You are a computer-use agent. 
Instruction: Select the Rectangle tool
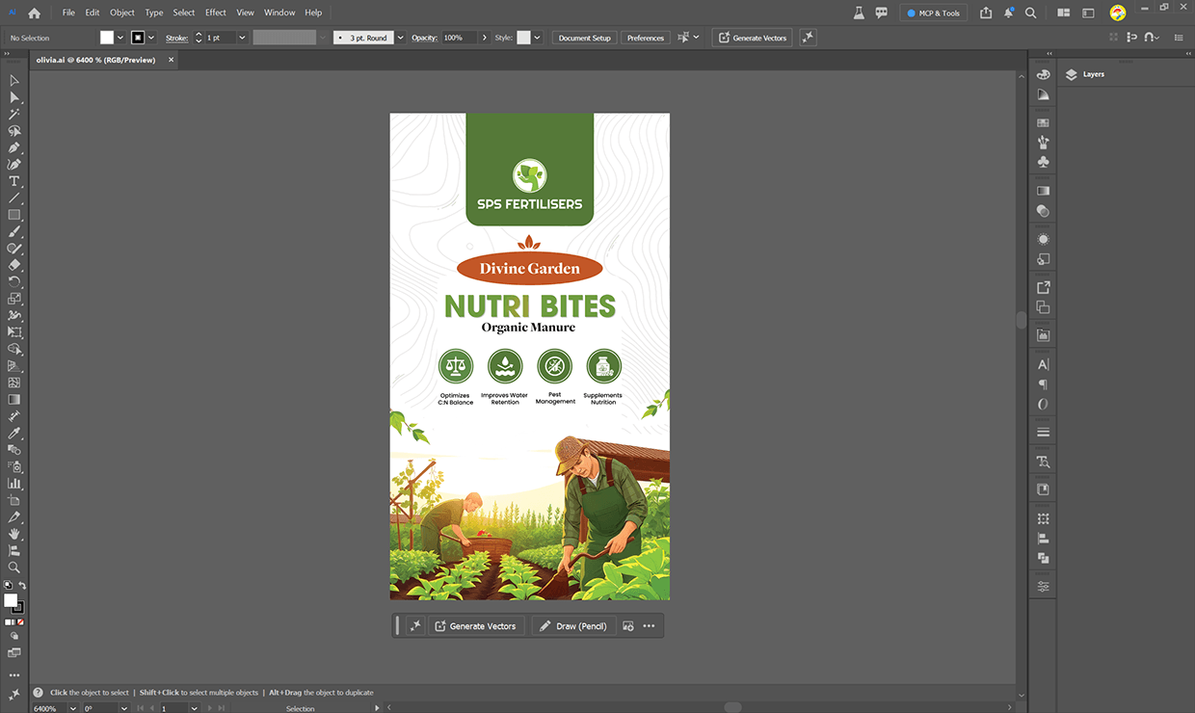[14, 215]
